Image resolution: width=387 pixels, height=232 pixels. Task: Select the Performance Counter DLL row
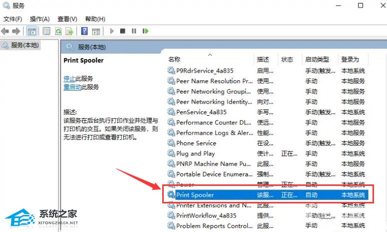coord(267,123)
